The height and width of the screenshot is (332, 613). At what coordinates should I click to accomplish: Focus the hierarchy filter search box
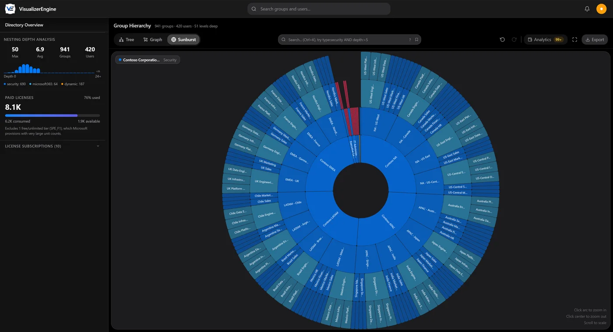tap(349, 39)
